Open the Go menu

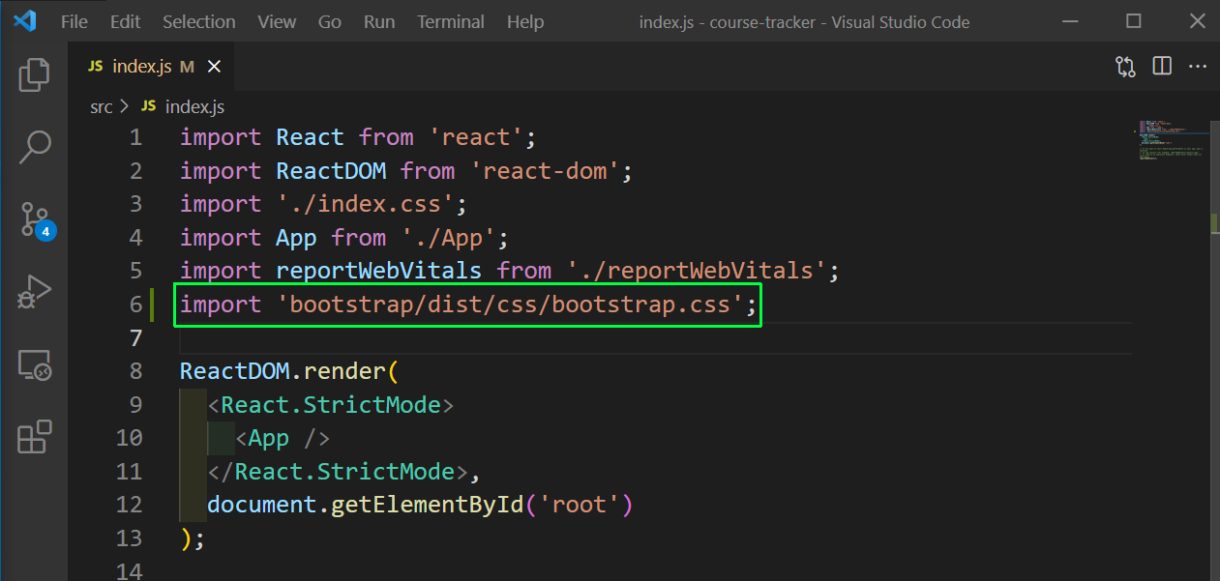coord(330,21)
